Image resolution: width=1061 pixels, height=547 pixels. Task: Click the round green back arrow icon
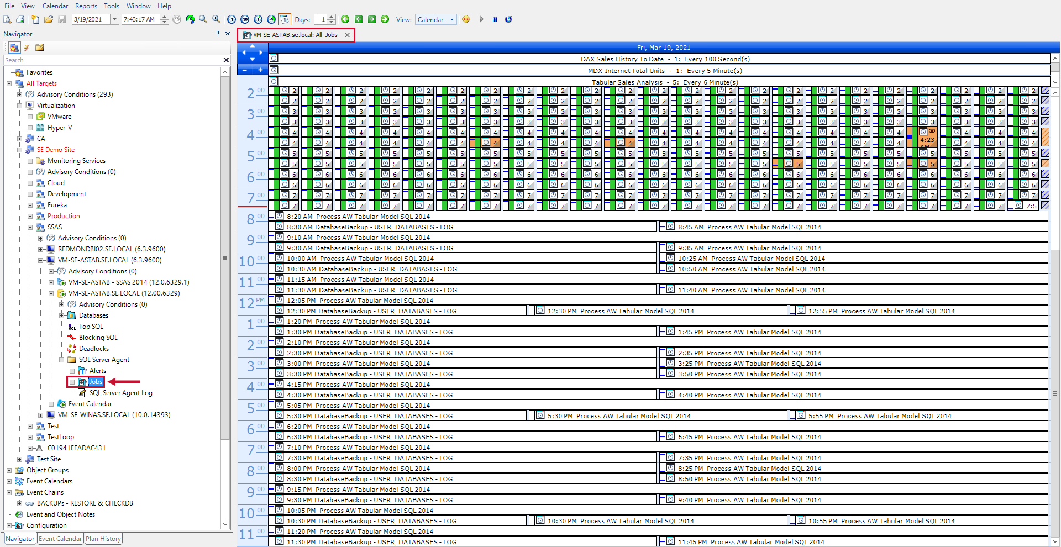tap(345, 19)
